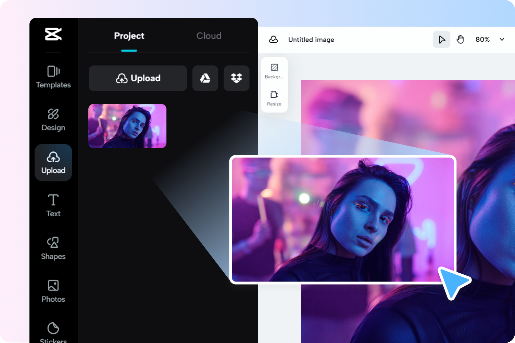
Task: Expand the zoom level chevron
Action: [502, 40]
